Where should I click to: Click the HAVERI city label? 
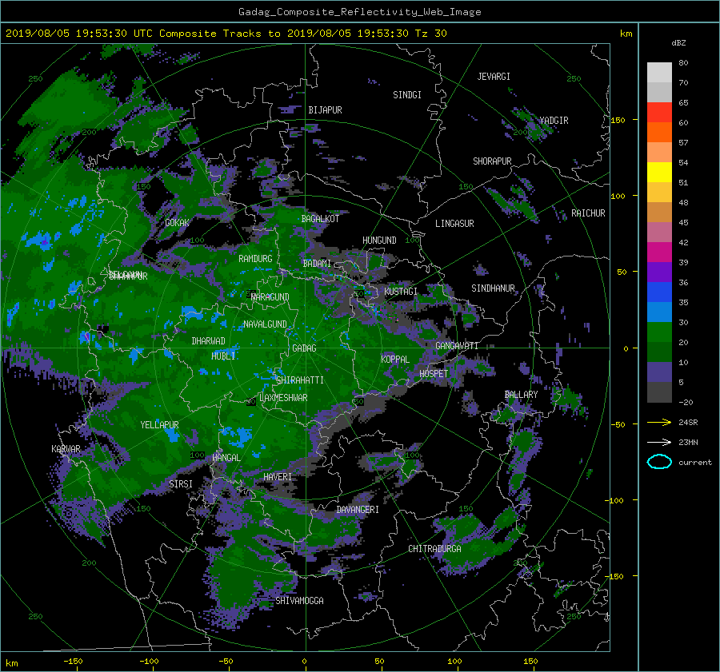point(278,478)
